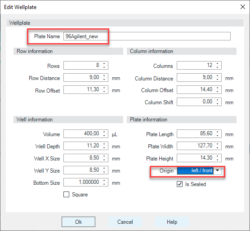Decrement Column Offset spinner
250x231 pixels.
[x=218, y=91]
